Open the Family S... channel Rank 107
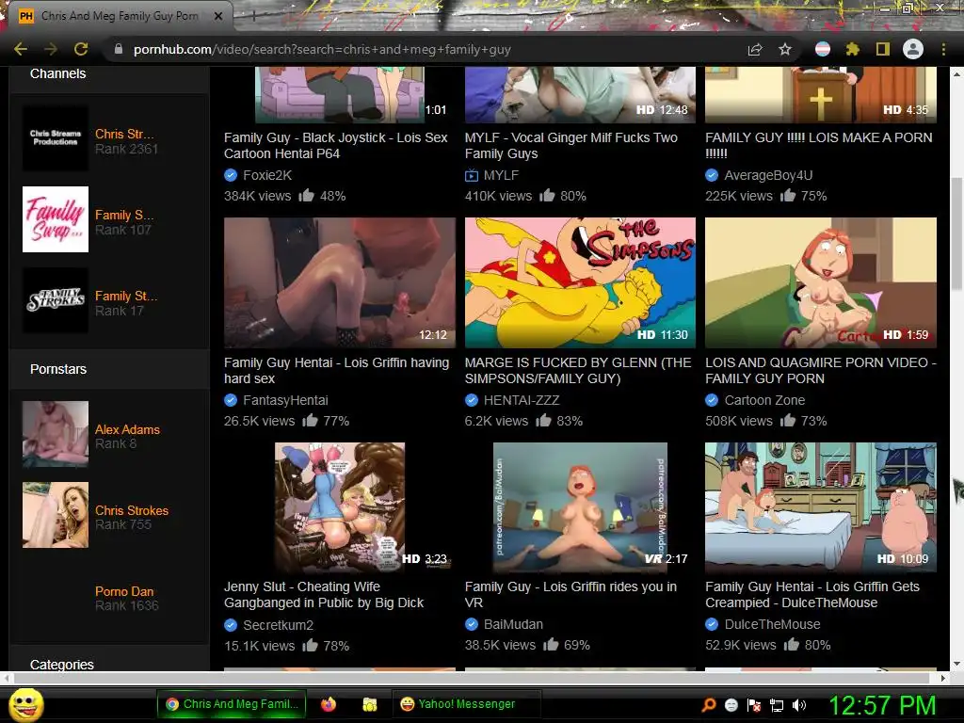The height and width of the screenshot is (723, 964). click(125, 216)
